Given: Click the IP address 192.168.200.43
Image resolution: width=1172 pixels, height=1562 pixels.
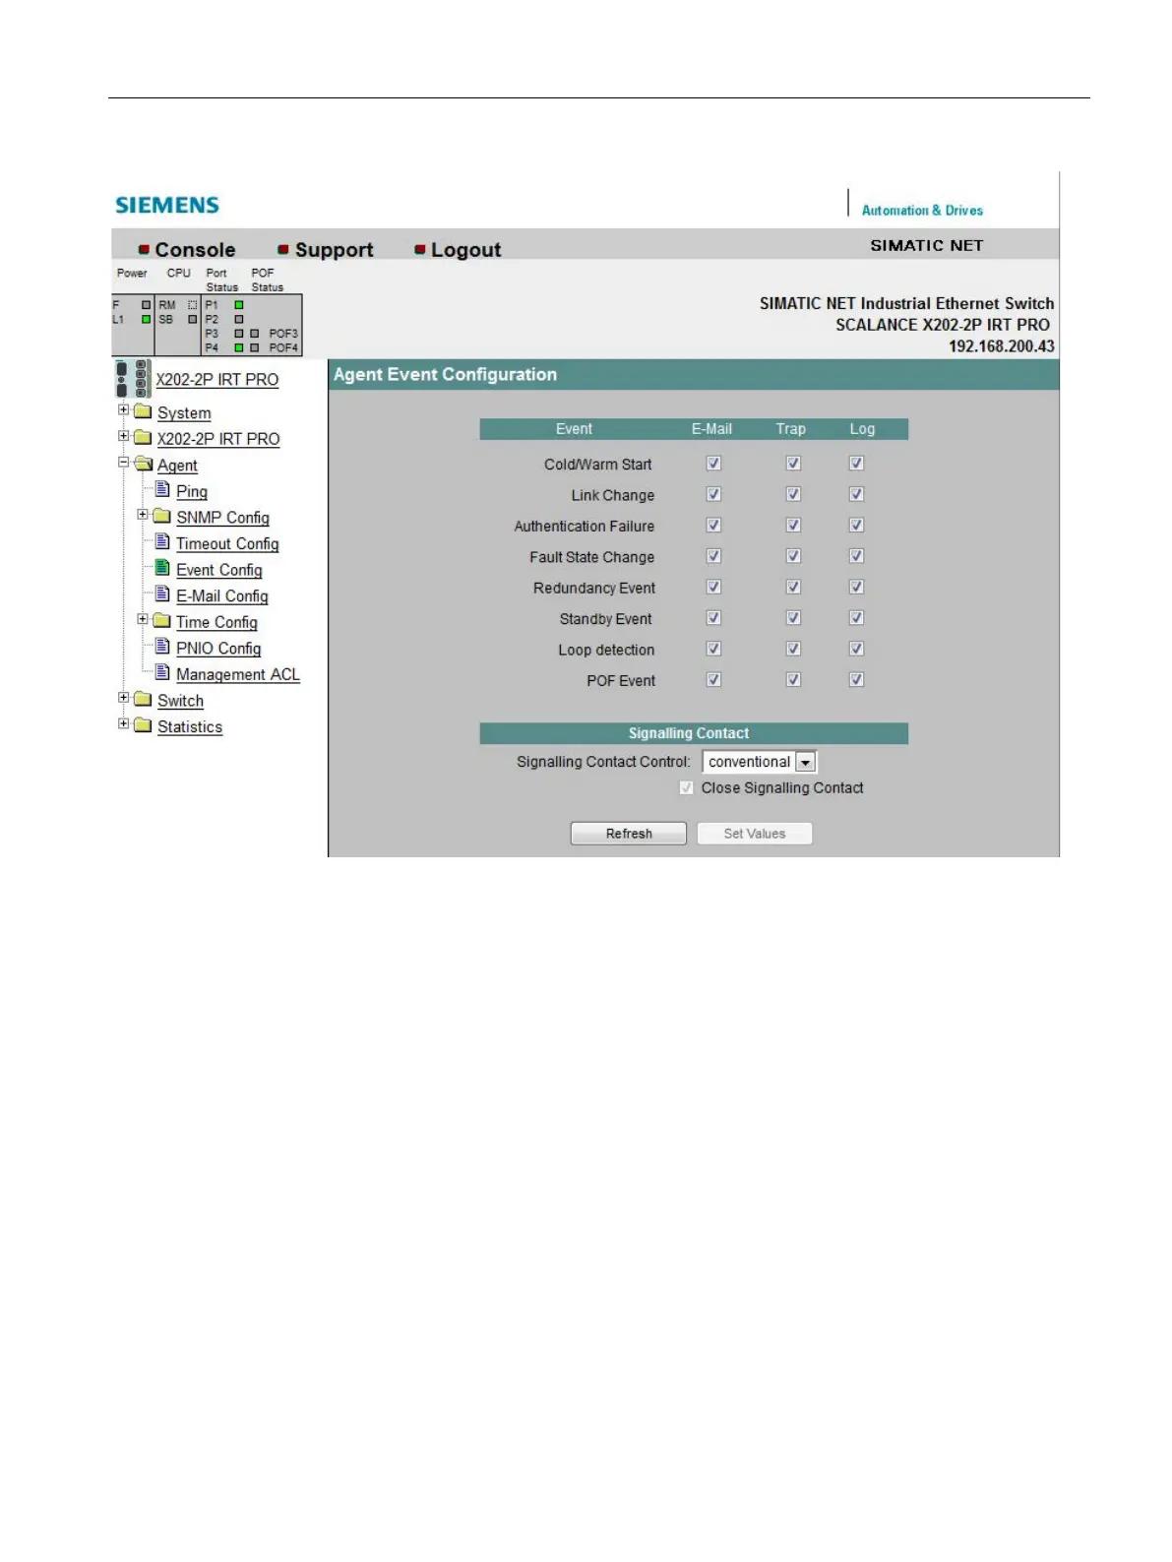Looking at the screenshot, I should [x=1001, y=346].
